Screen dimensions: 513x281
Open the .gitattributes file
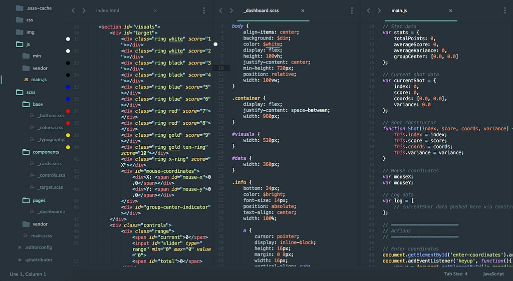[35, 260]
